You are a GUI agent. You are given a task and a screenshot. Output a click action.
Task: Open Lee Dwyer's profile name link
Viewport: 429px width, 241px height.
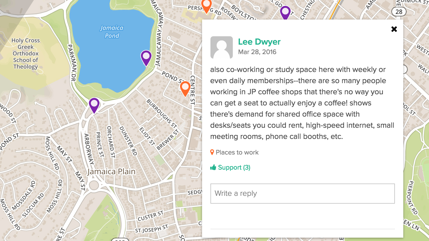(x=259, y=42)
